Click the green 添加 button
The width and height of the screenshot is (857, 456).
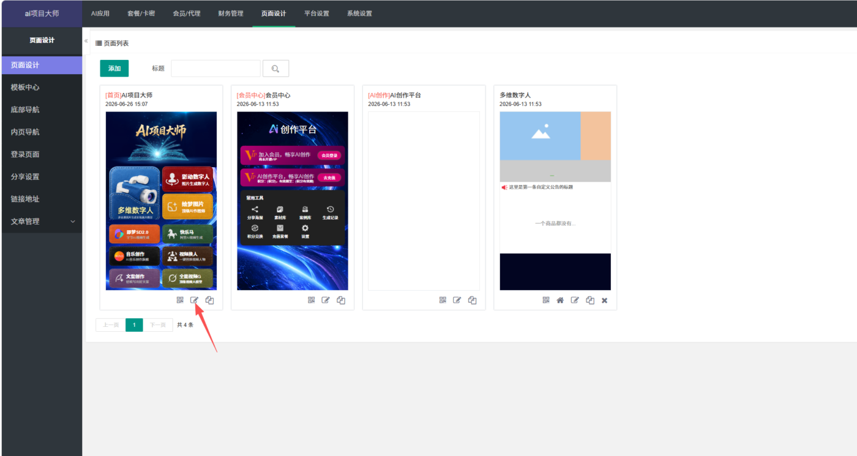pyautogui.click(x=114, y=69)
